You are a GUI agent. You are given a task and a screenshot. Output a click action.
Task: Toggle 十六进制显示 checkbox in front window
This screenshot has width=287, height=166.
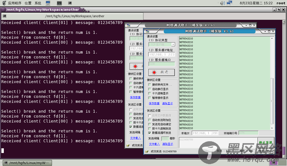[x=150, y=93]
